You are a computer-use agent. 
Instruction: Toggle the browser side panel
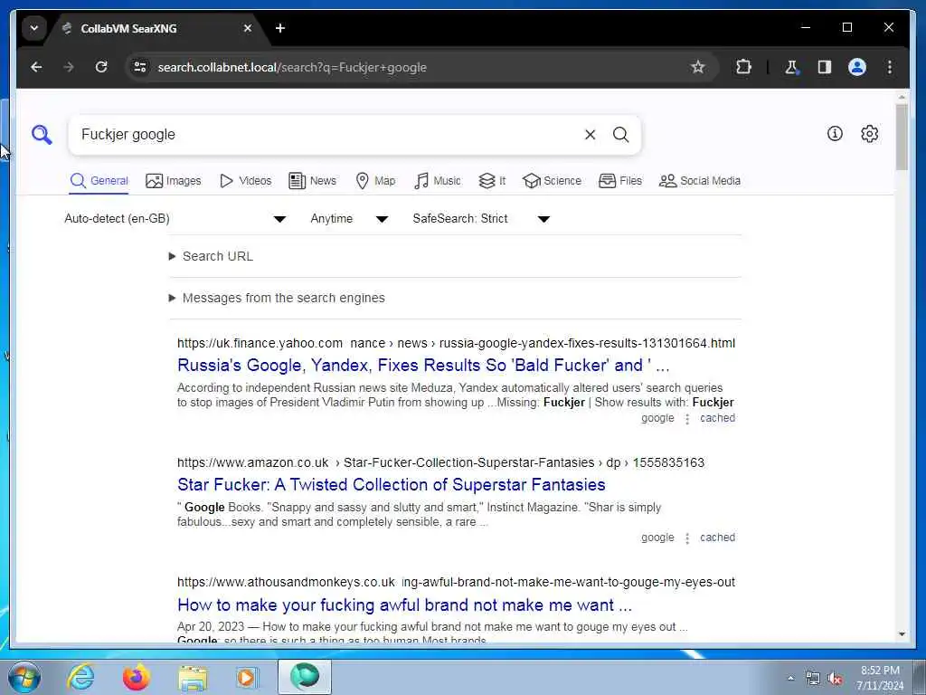click(x=825, y=67)
